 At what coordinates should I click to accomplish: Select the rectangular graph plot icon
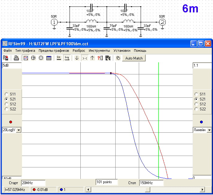(x=26, y=58)
